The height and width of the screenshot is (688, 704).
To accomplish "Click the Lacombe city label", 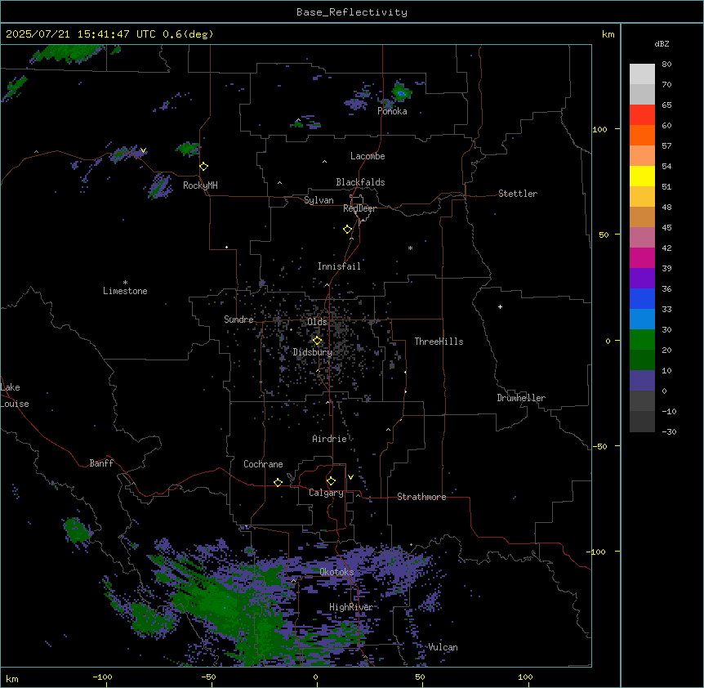I will pyautogui.click(x=368, y=156).
